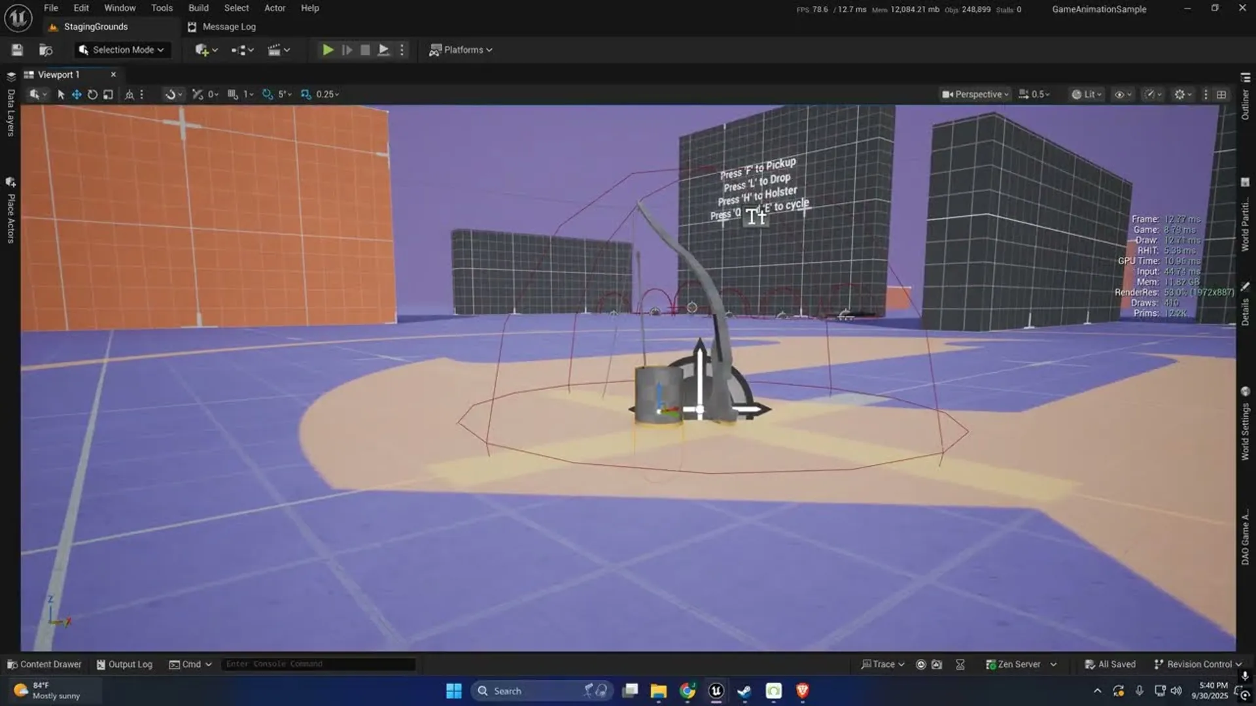Select the Move transform tool
The image size is (1256, 706).
[x=76, y=94]
